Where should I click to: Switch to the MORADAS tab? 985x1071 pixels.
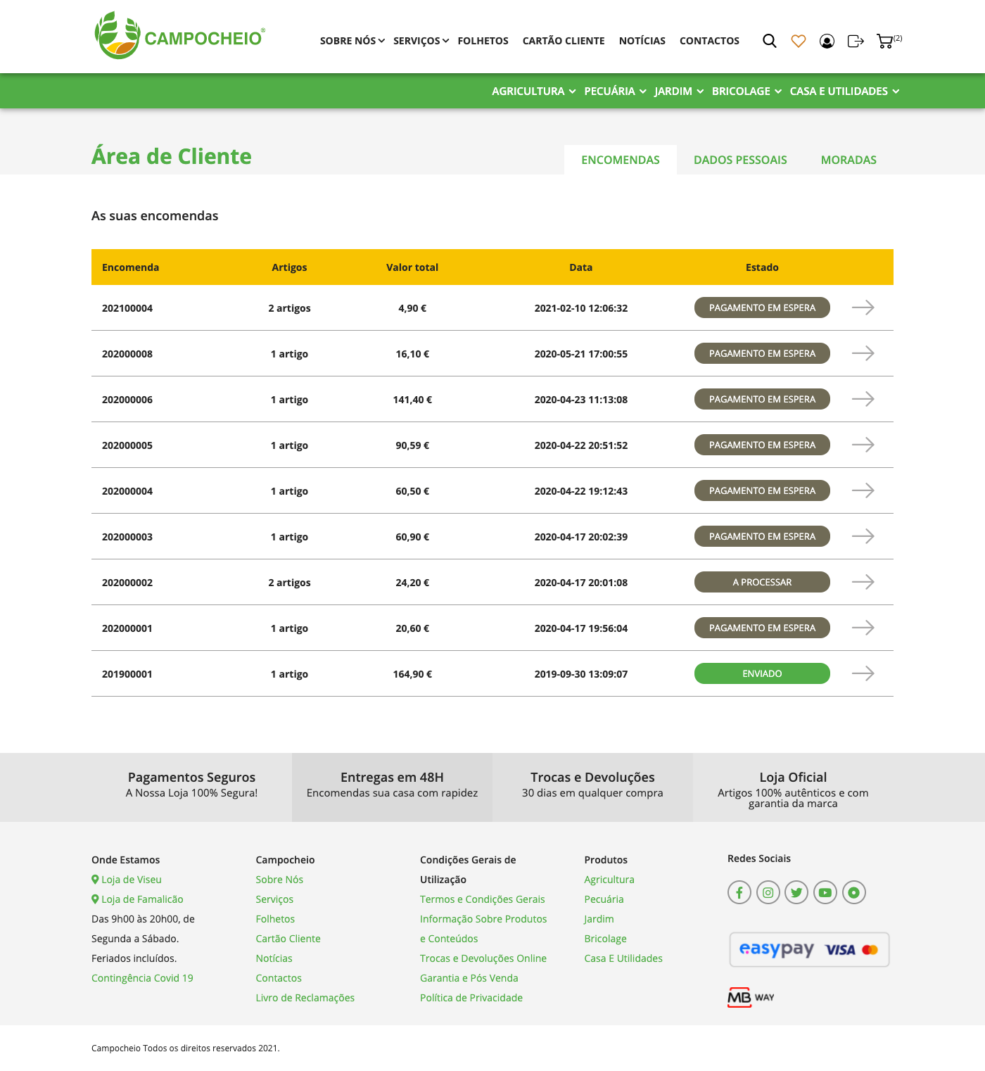(848, 160)
